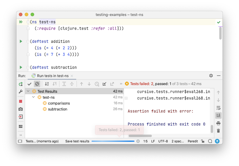
Task: Open run configuration wrench icon
Action: [x=21, y=92]
